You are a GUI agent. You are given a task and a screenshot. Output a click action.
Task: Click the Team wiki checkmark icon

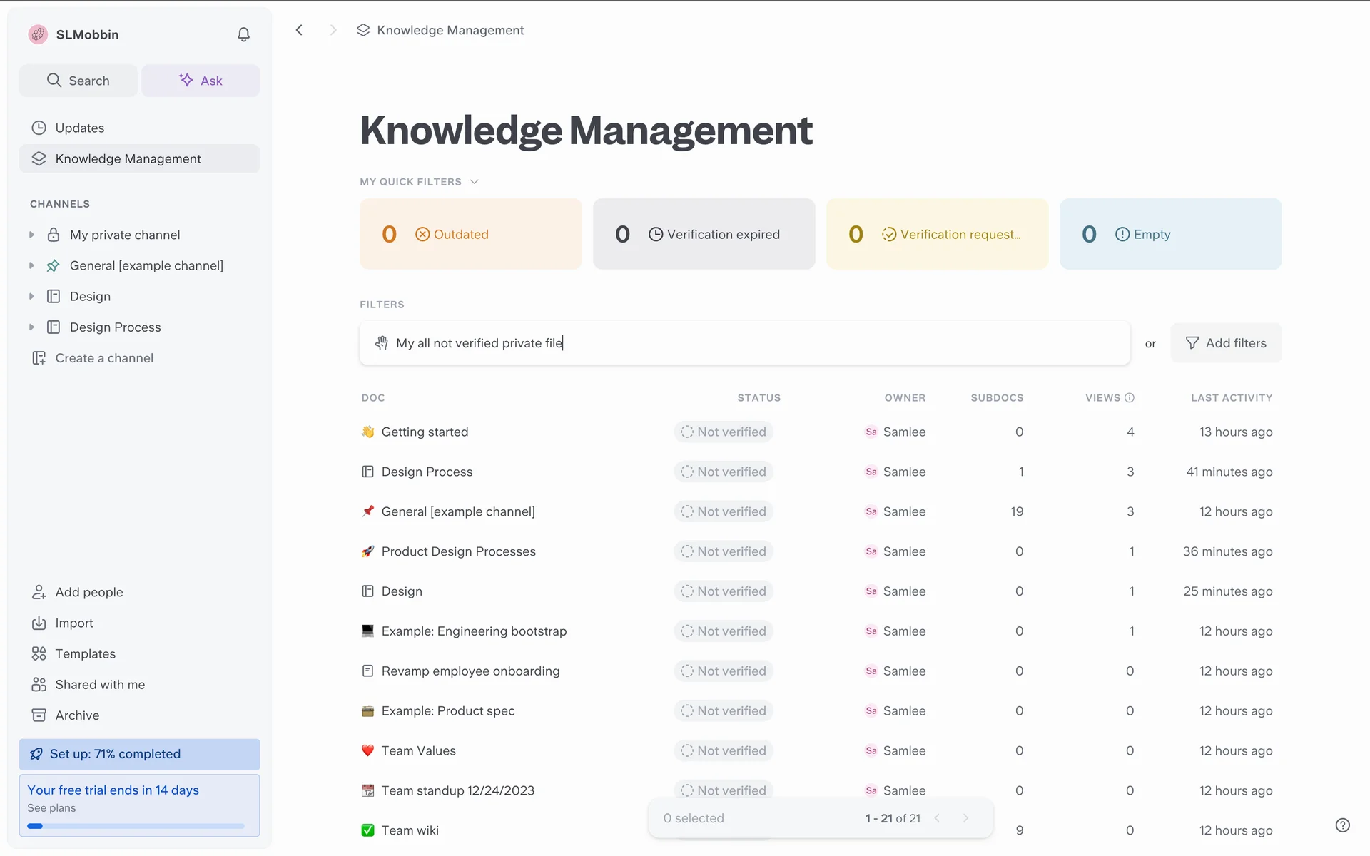click(367, 830)
